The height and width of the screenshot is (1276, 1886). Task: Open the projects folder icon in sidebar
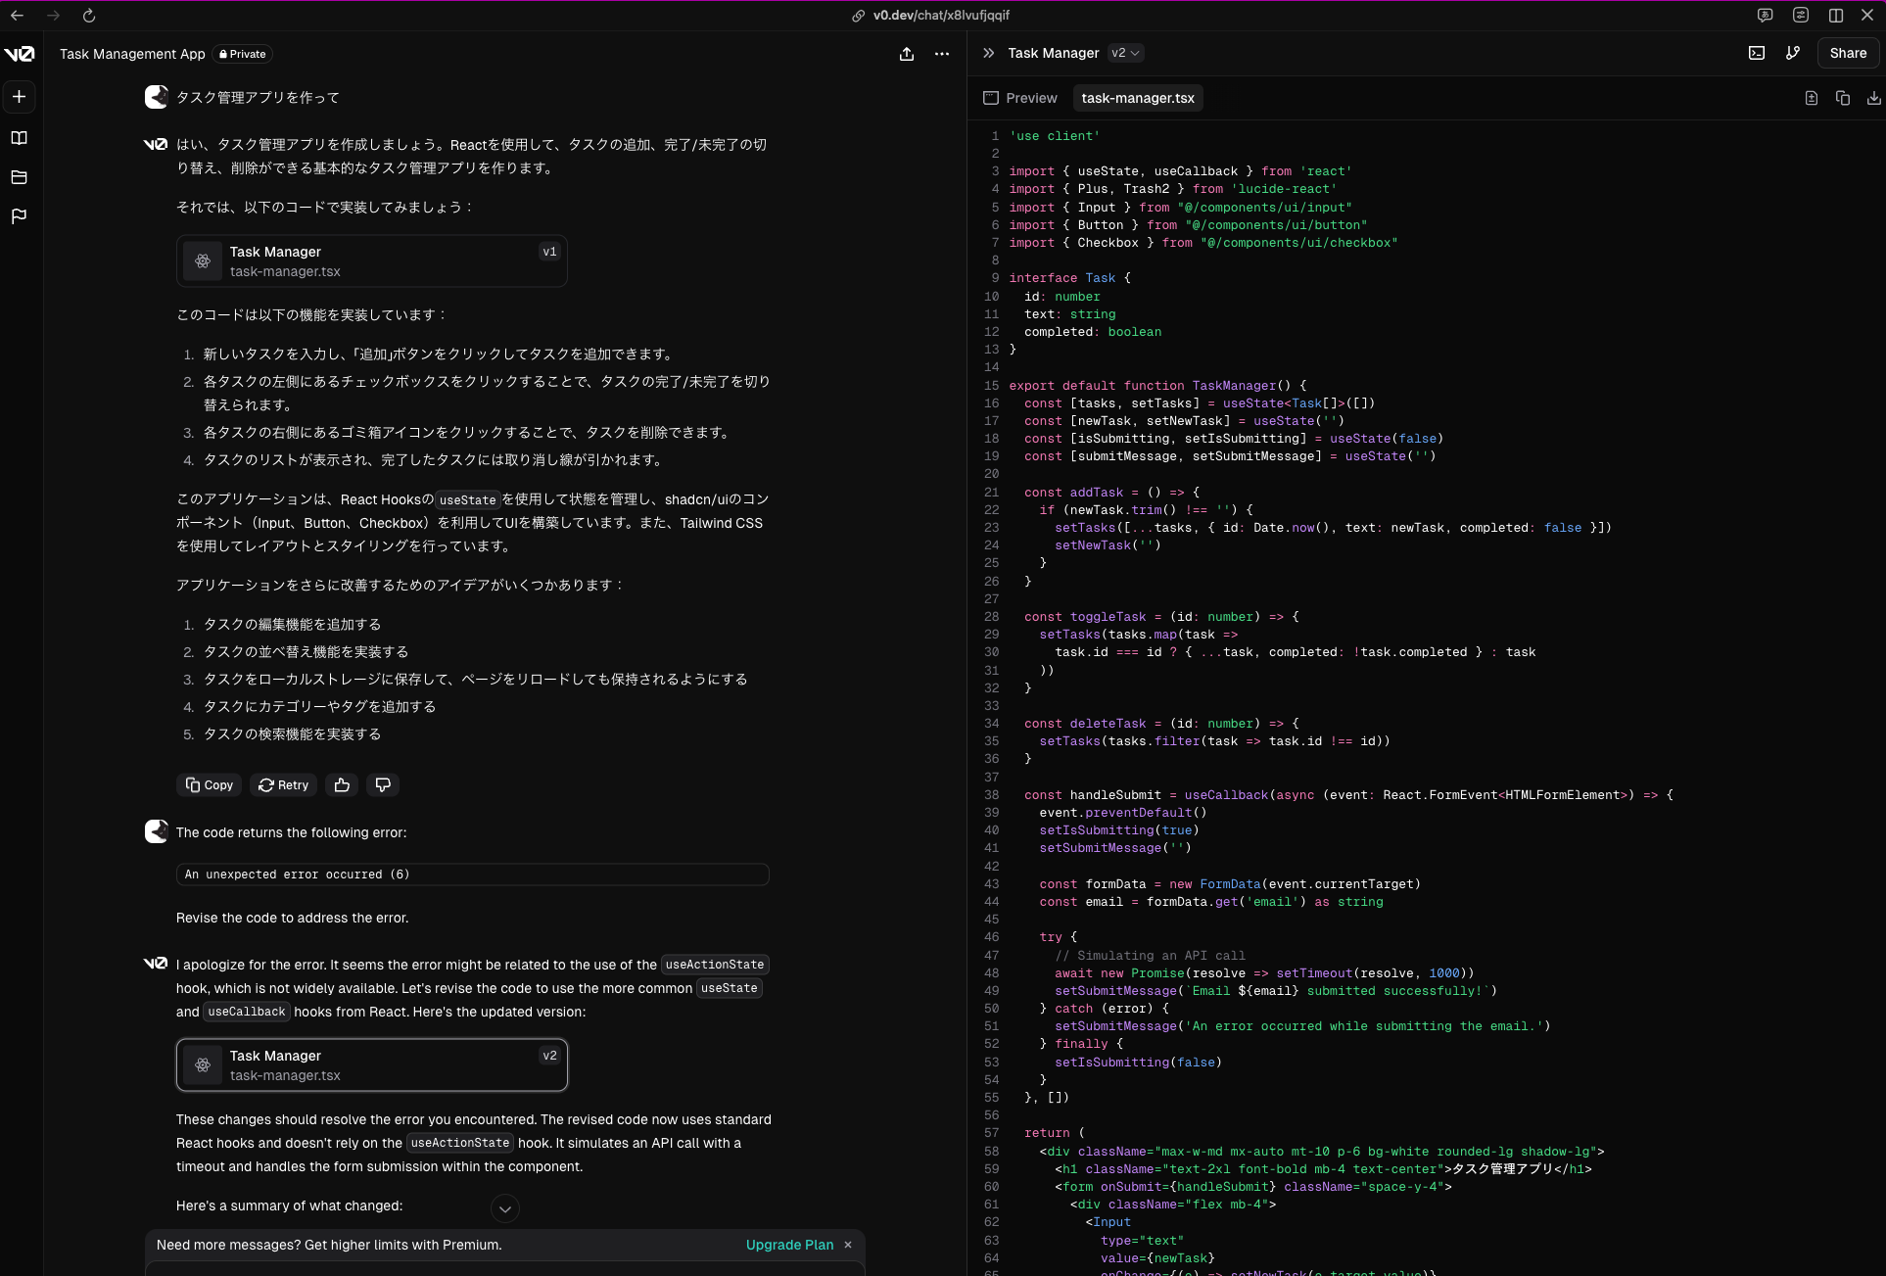point(19,177)
